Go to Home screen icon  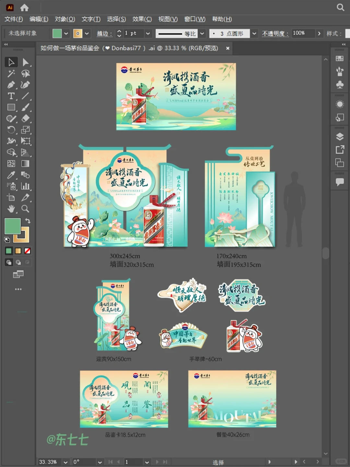pos(24,7)
